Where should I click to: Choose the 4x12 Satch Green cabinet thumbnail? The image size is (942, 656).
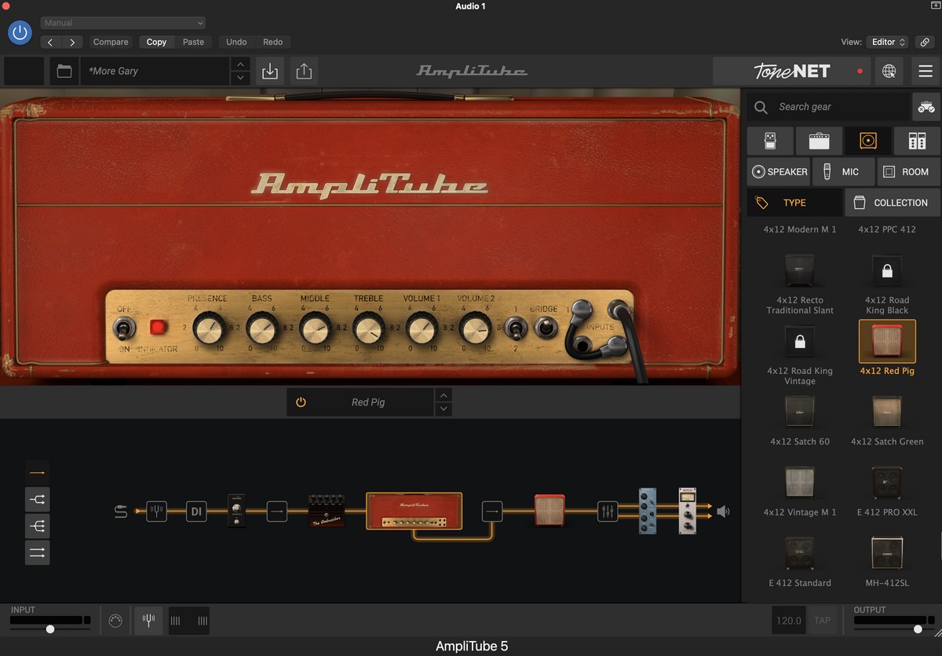coord(887,412)
